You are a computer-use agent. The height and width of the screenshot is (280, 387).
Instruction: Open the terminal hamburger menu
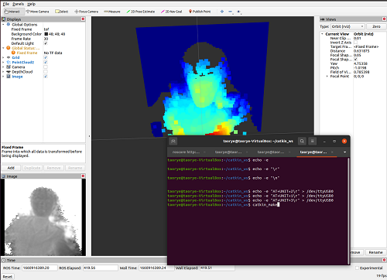(x=312, y=141)
